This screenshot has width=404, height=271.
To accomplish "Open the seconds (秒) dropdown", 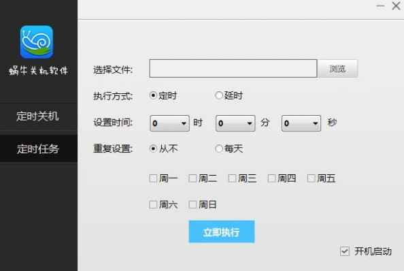I will [301, 123].
